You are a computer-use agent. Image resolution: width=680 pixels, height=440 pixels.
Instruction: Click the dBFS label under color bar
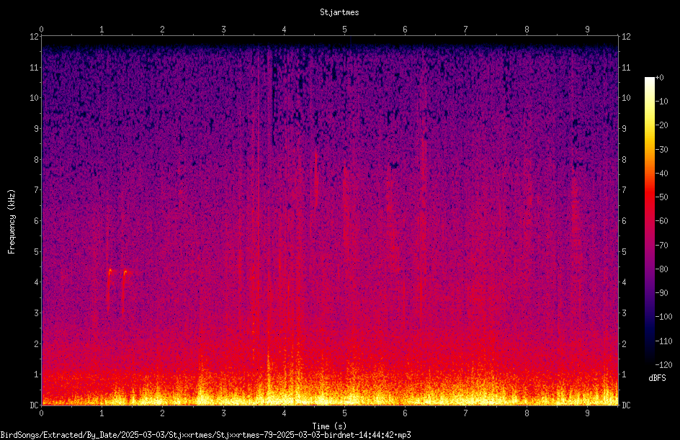point(657,378)
